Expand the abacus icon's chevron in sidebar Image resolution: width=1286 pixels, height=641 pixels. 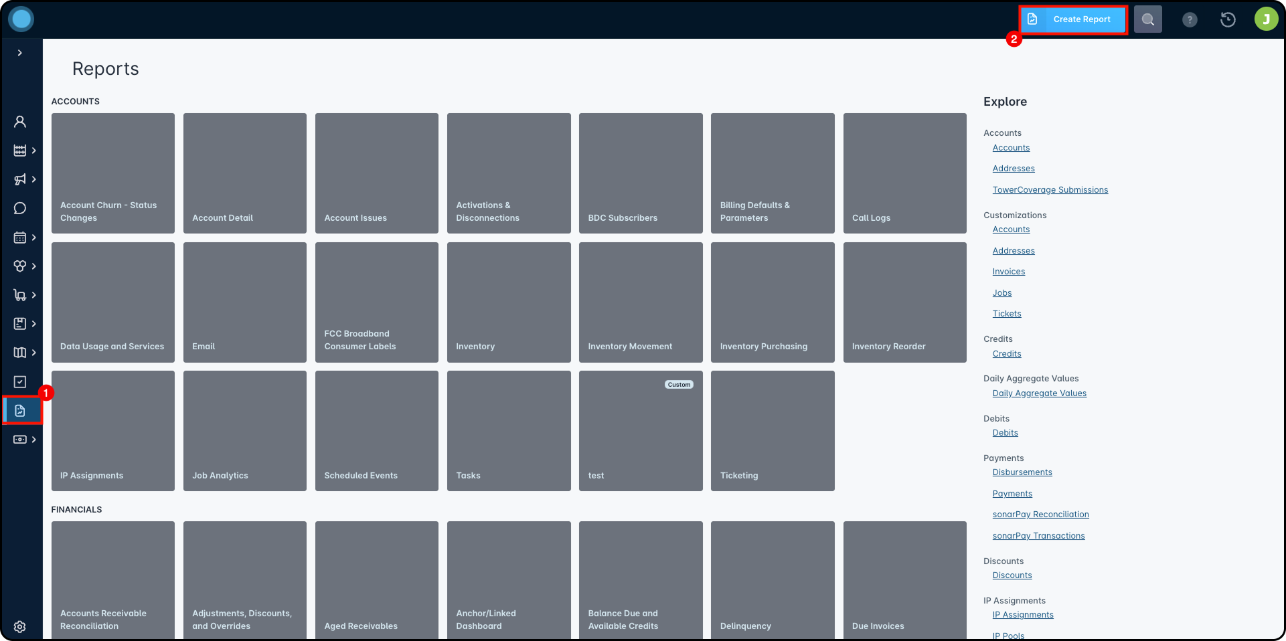(34, 151)
